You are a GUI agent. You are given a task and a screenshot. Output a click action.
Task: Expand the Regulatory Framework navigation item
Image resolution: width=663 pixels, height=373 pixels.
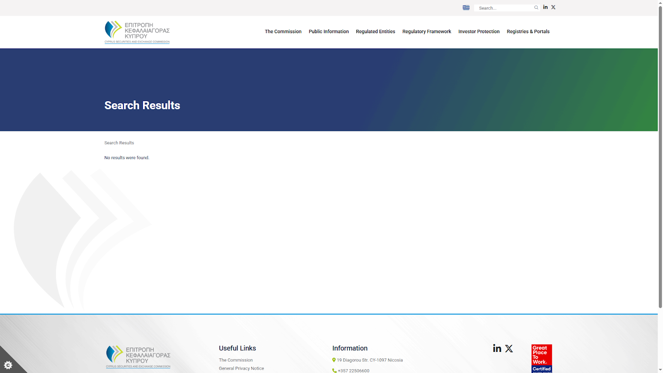point(426,31)
